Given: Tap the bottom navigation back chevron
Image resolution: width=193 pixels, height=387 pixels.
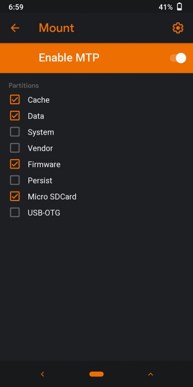Looking at the screenshot, I should click(x=42, y=374).
